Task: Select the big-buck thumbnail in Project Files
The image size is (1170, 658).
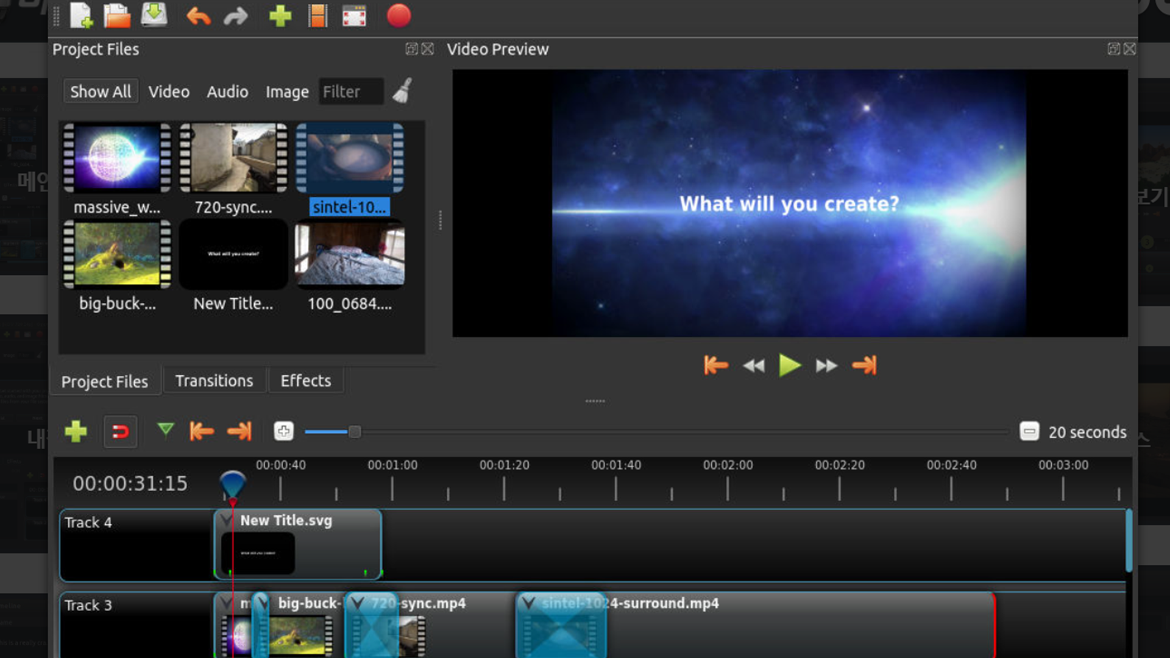Action: [x=117, y=254]
